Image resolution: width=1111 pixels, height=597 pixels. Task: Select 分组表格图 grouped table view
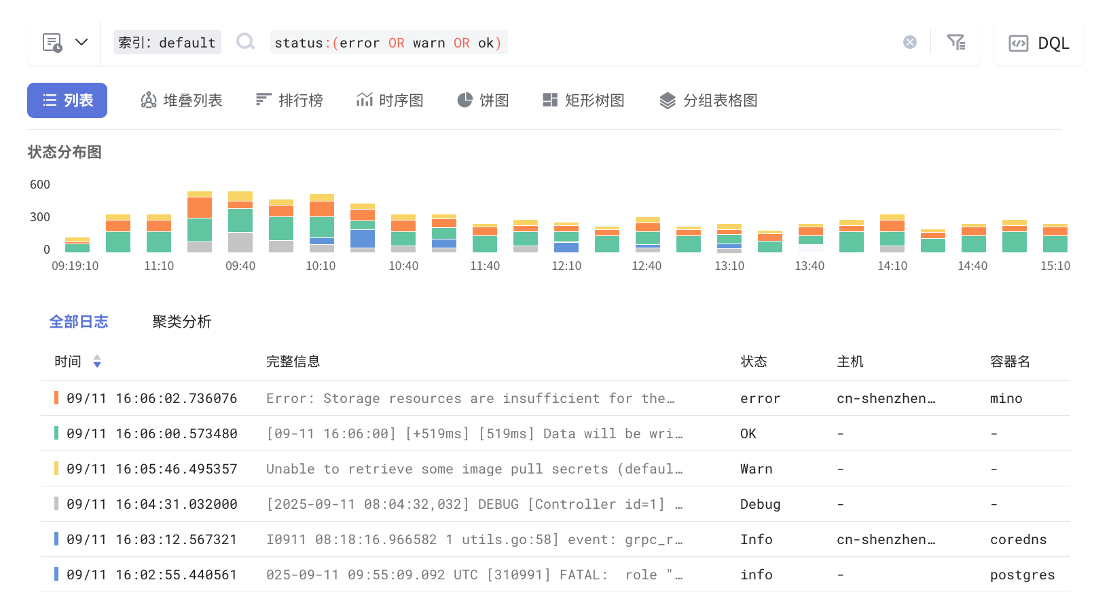tap(708, 100)
